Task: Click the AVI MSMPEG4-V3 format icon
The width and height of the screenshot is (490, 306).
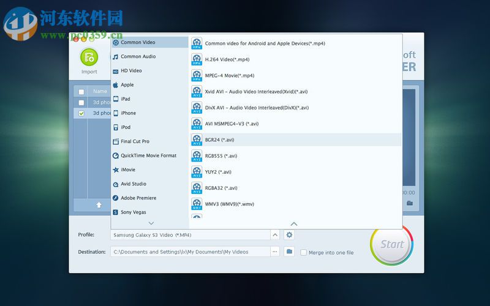Action: point(197,124)
